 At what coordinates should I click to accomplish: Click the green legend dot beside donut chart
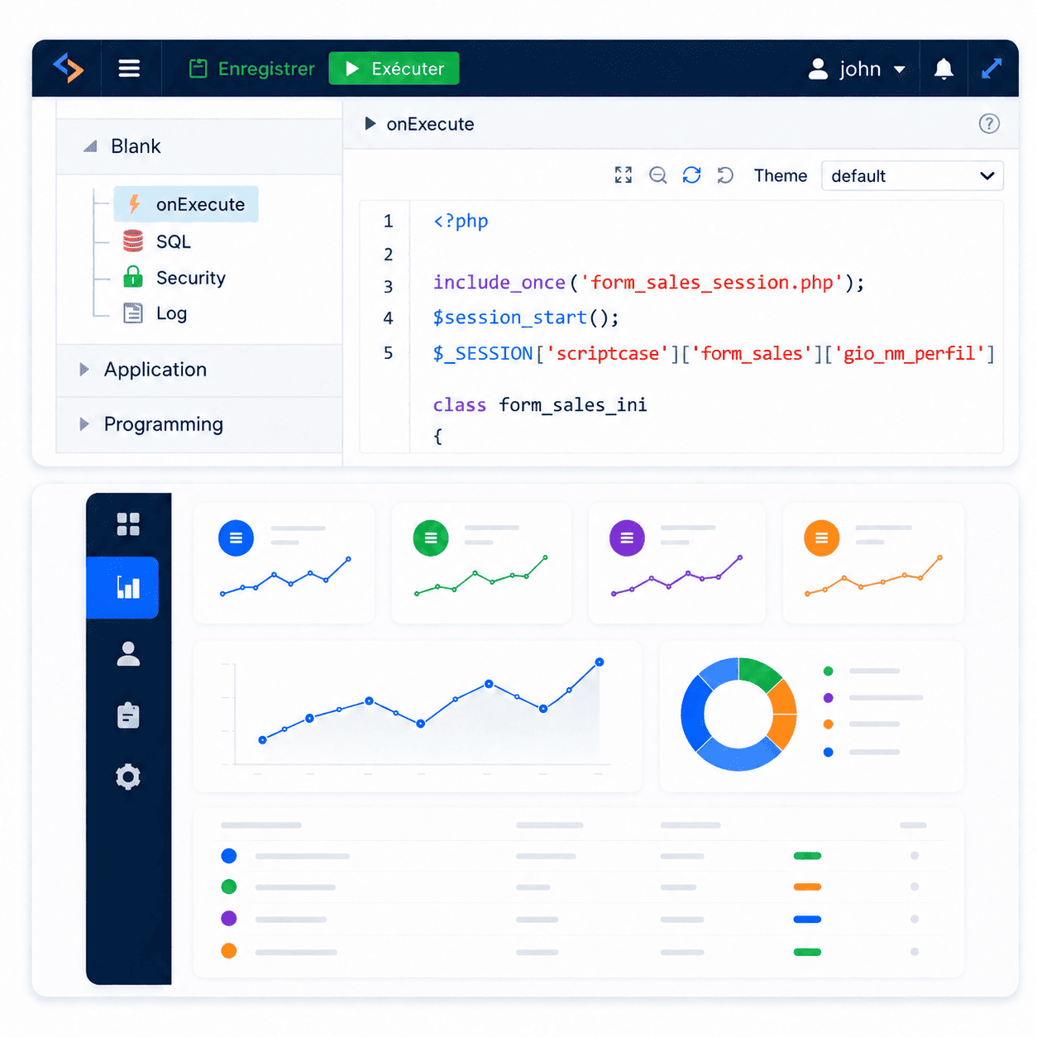click(829, 671)
